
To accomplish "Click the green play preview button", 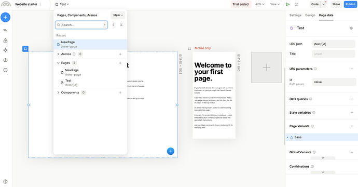I will pyautogui.click(x=287, y=4).
